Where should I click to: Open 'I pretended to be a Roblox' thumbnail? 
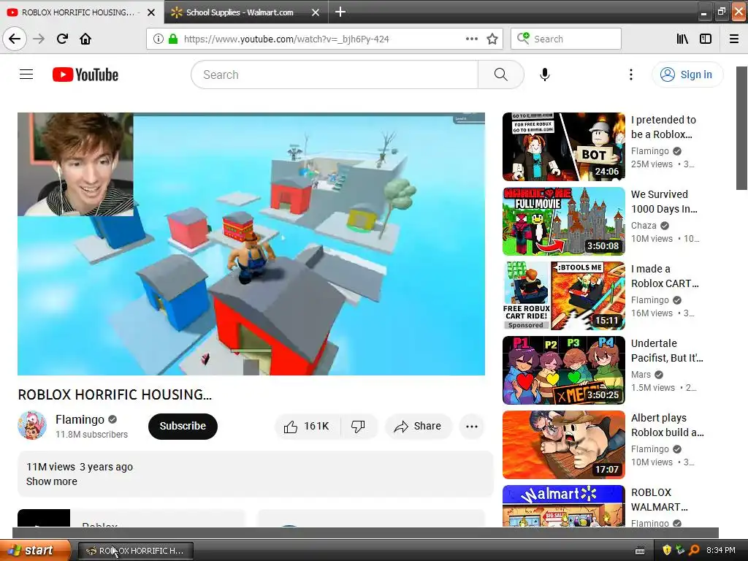tap(563, 146)
